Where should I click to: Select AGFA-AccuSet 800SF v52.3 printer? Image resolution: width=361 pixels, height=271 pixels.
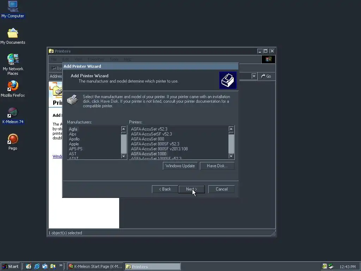coord(155,144)
